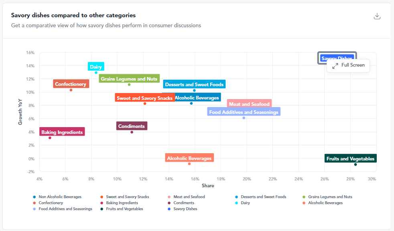This screenshot has width=394, height=231.
Task: Toggle Grains Legumes and Nuts legend entry
Action: point(327,197)
